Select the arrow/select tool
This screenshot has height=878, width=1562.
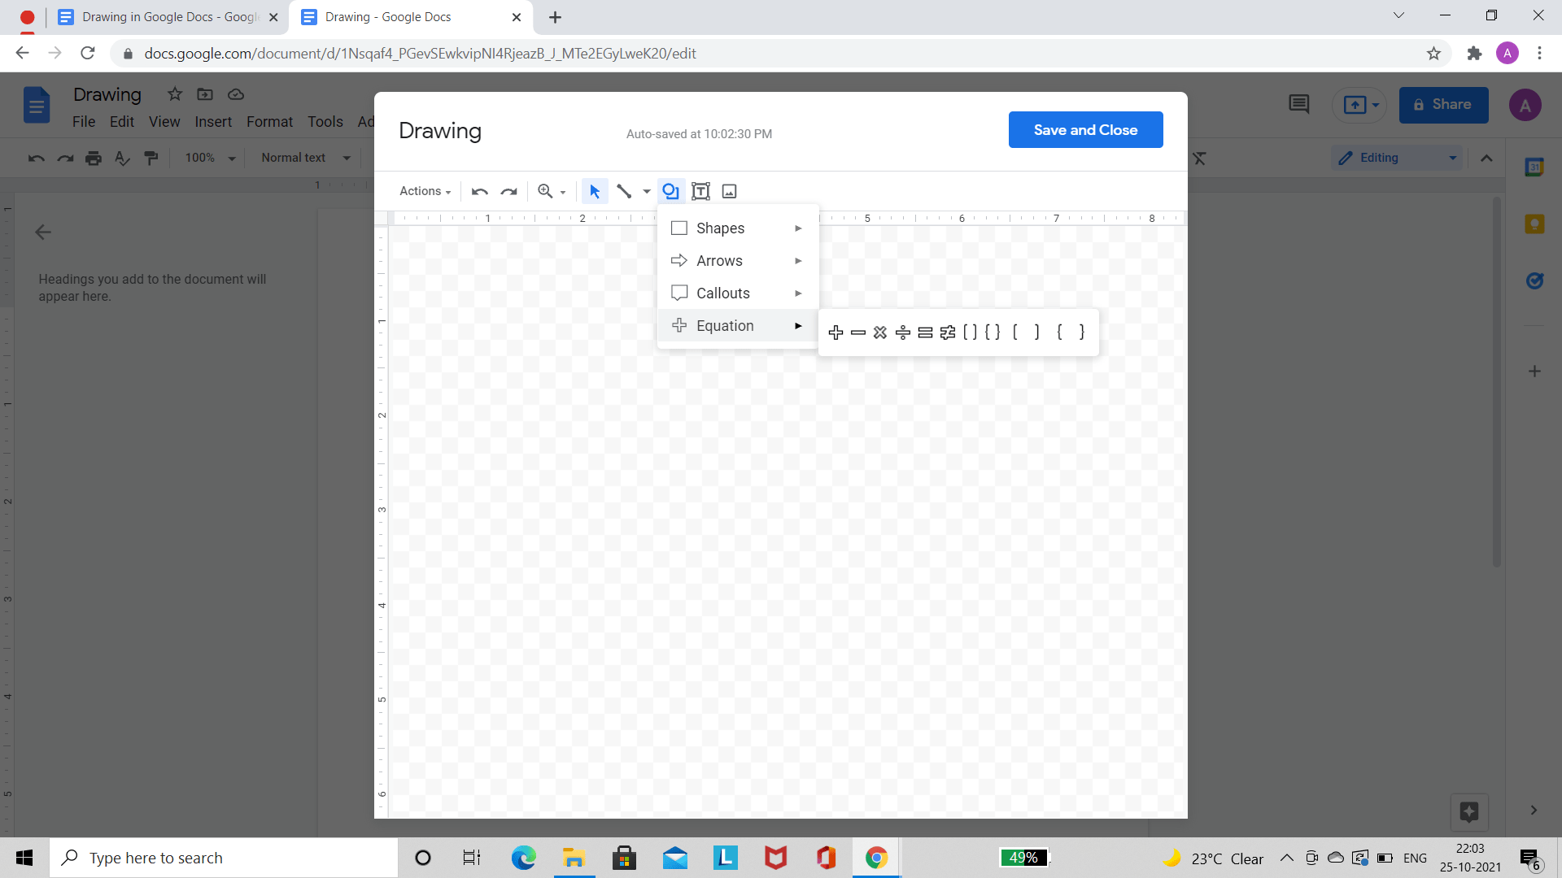pos(595,191)
